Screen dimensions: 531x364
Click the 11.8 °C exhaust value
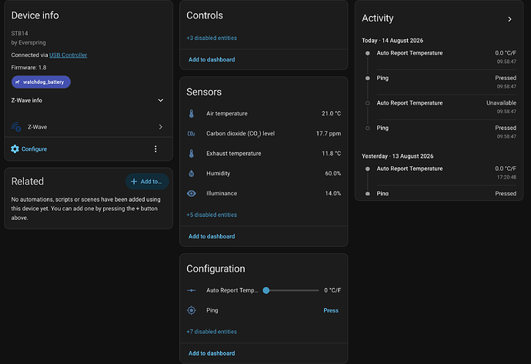coord(331,153)
